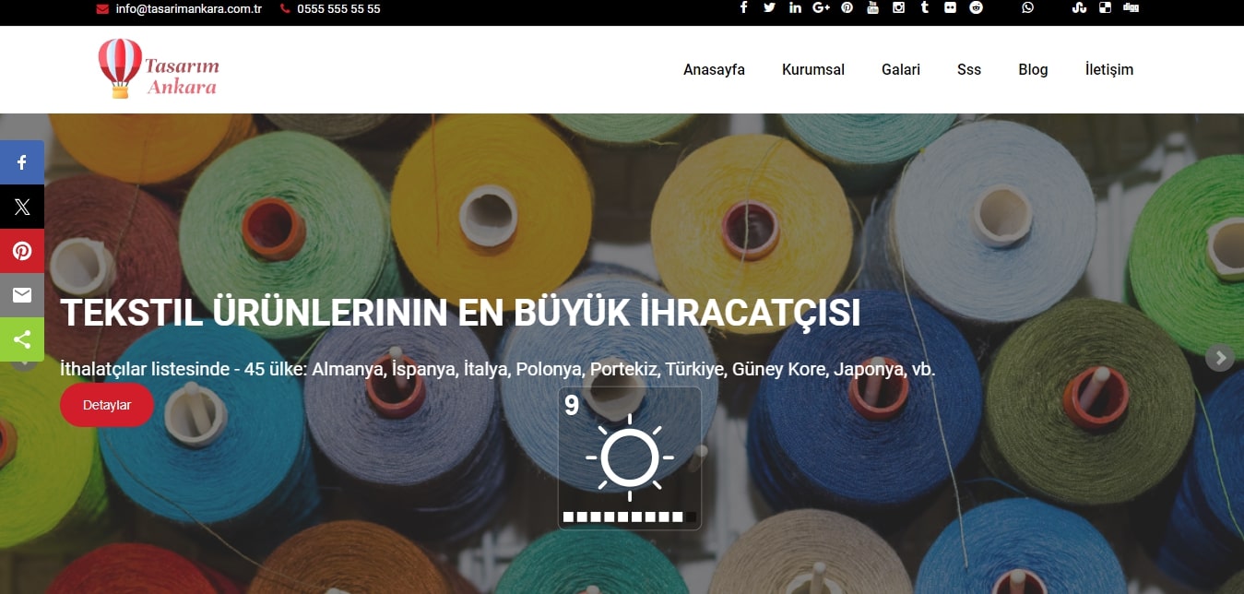Visit the Reddit icon in top bar
This screenshot has height=594, width=1244.
click(x=976, y=8)
